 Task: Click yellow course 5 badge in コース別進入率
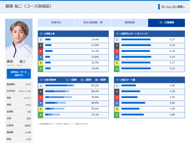coord(41,63)
